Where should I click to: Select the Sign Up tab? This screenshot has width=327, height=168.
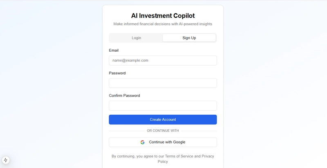tap(189, 38)
